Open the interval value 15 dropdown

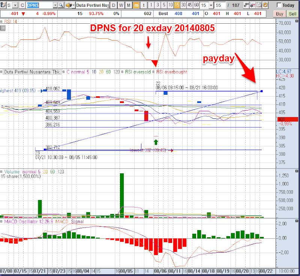pos(211,5)
